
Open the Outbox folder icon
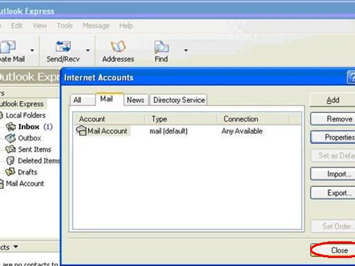point(10,138)
